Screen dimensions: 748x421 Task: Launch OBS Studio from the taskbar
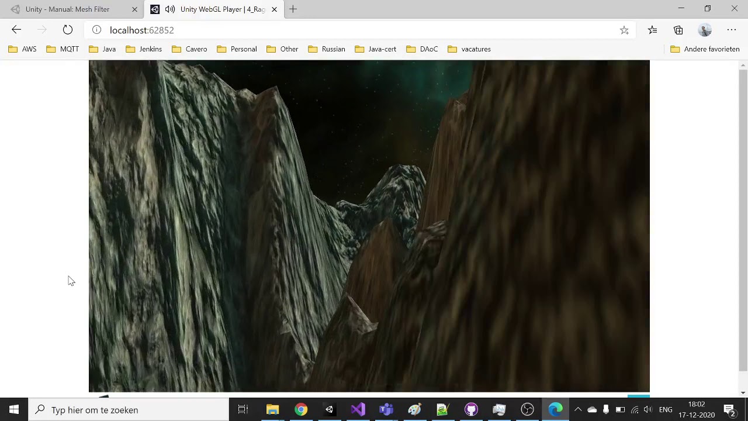point(527,410)
